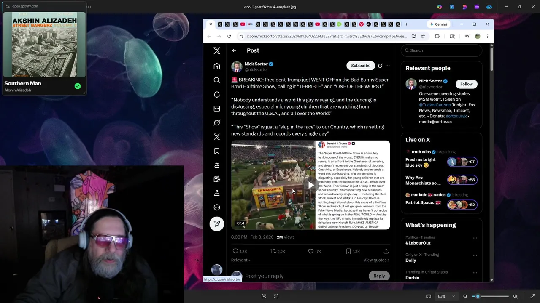
Task: Click the Southern Man track title
Action: pos(23,83)
